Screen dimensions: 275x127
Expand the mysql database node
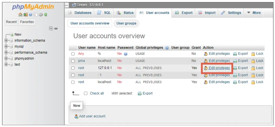[x=6, y=47]
